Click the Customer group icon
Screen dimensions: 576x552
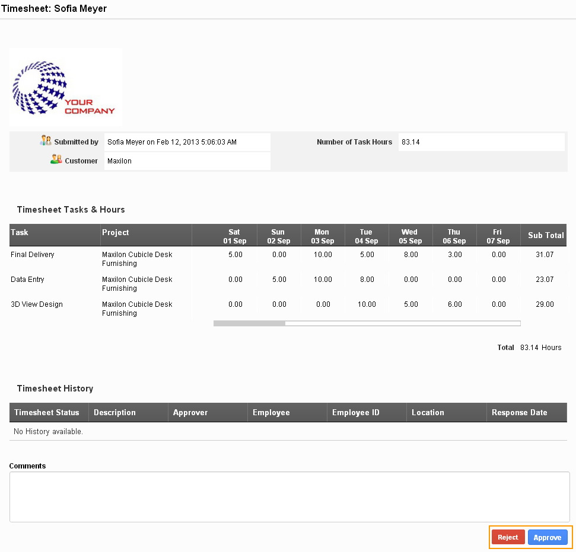56,159
